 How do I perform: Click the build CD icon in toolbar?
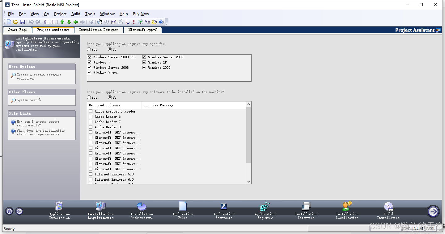tap(100, 22)
